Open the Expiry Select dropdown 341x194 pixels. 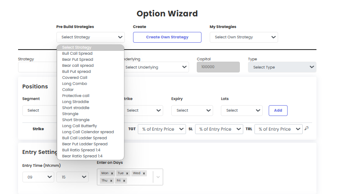pos(192,110)
